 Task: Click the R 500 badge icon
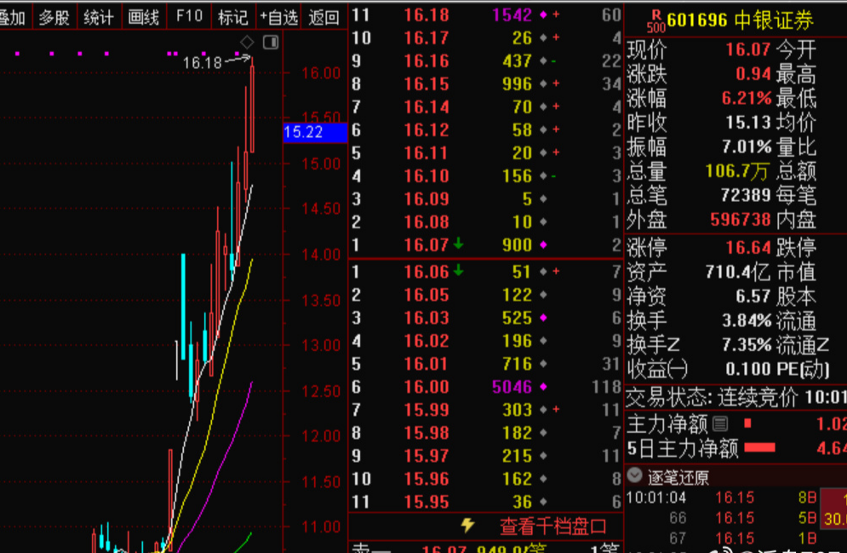tap(655, 21)
